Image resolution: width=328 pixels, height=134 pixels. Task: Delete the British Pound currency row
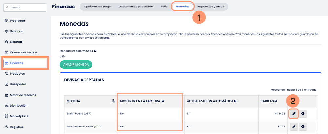(303, 114)
